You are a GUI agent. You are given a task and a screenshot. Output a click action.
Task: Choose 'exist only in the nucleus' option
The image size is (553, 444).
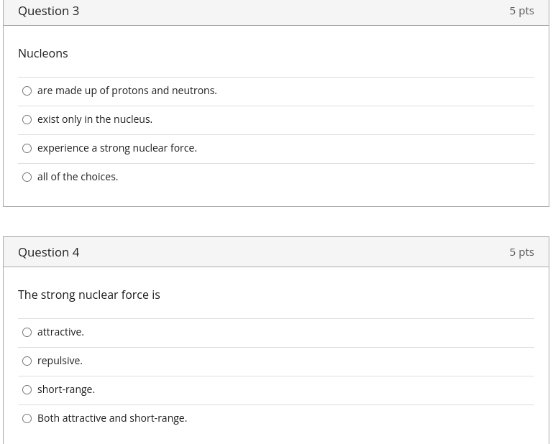[27, 120]
